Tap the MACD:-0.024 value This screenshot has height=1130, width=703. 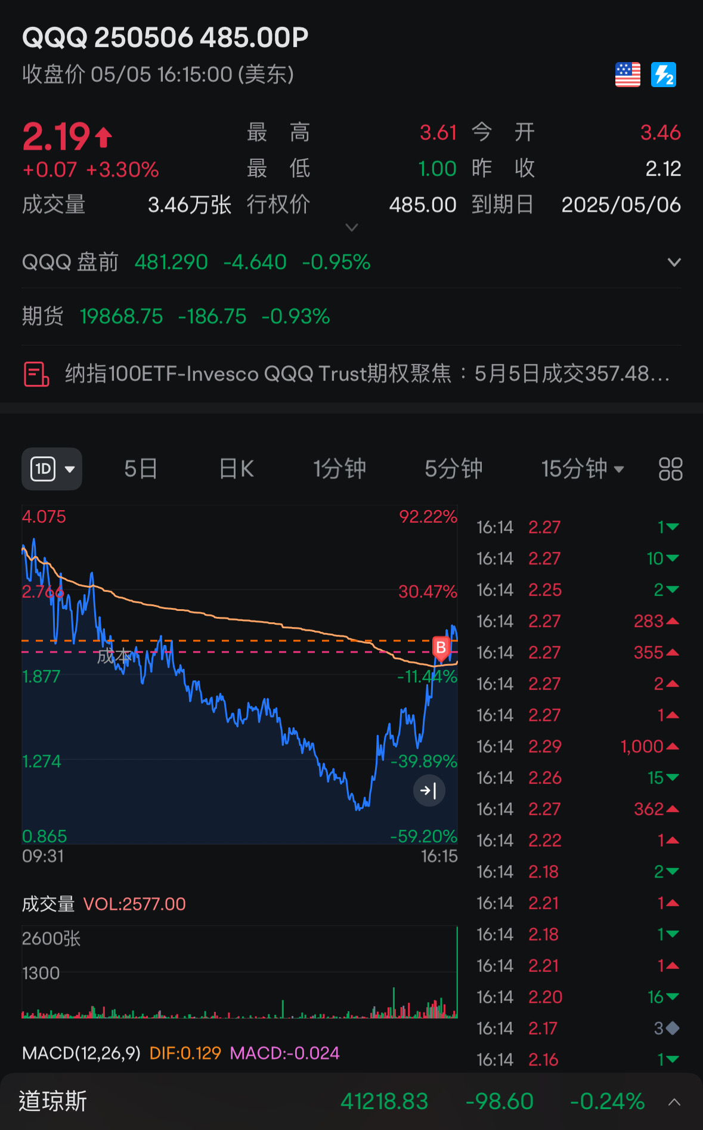285,1053
